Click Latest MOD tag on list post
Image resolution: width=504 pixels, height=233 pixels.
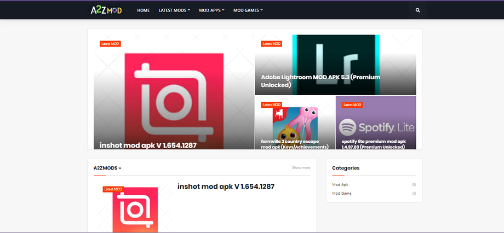tap(113, 189)
